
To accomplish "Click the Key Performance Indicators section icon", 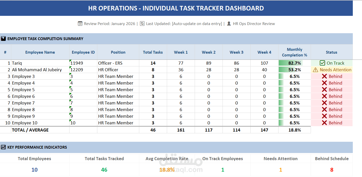I will 3,147.
